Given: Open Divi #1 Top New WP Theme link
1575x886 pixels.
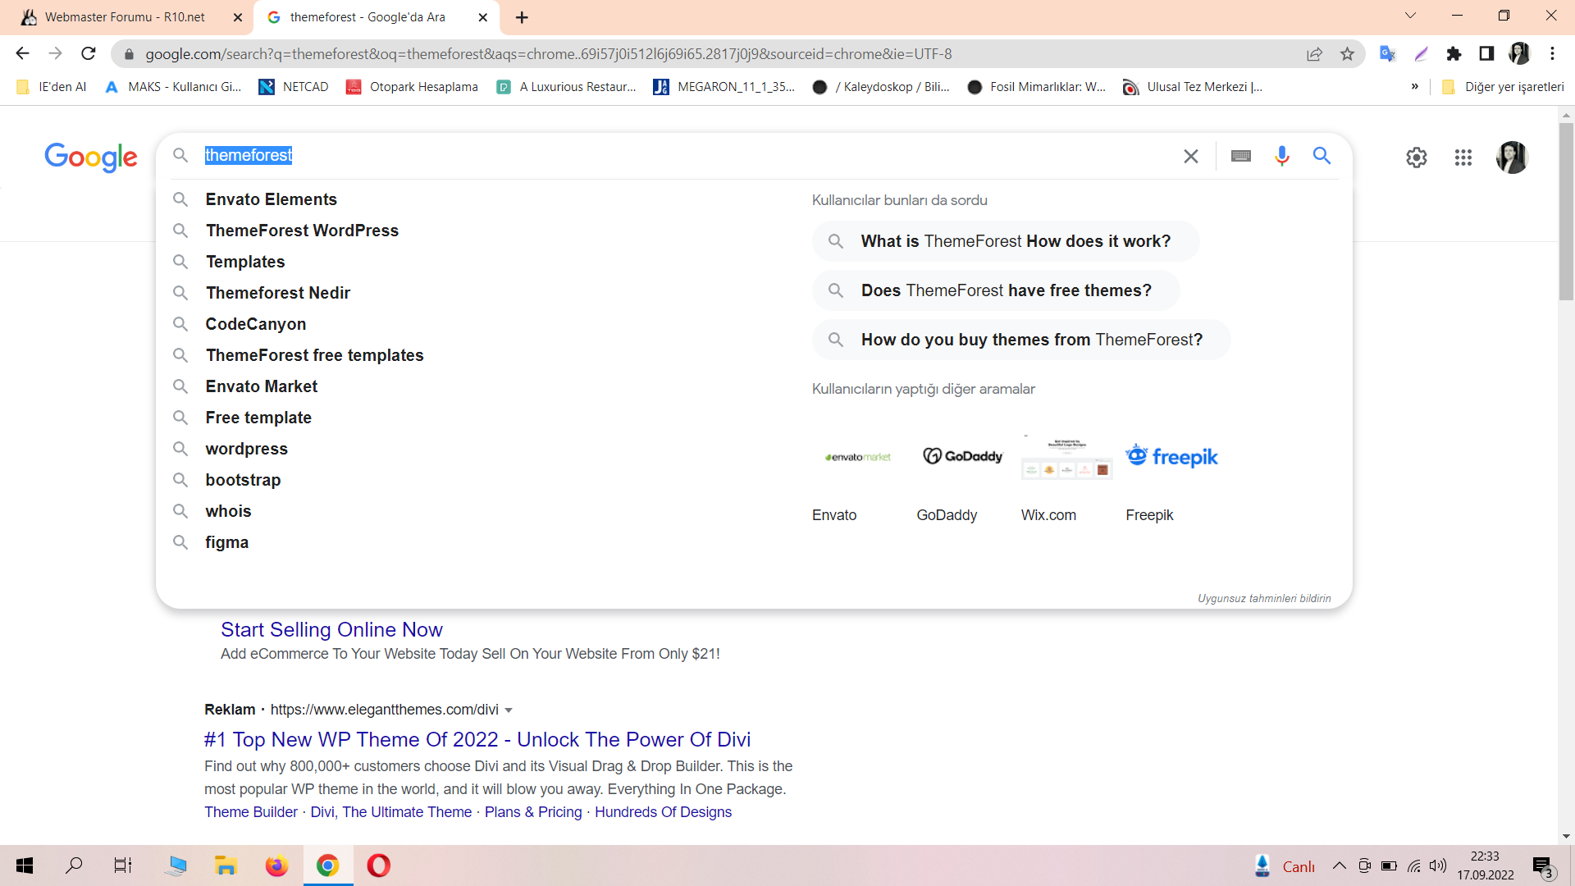Looking at the screenshot, I should 477,740.
